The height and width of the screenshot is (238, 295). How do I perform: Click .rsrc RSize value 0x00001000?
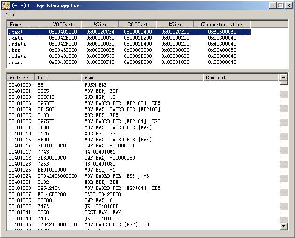point(175,62)
